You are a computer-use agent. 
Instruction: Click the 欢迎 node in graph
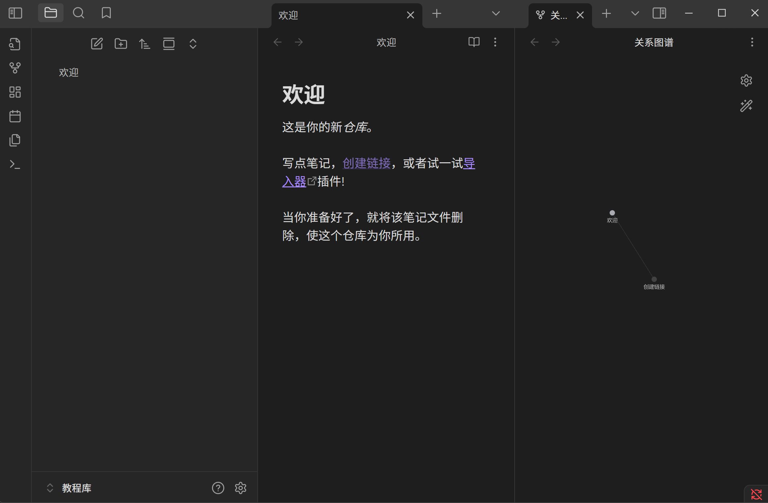tap(612, 213)
